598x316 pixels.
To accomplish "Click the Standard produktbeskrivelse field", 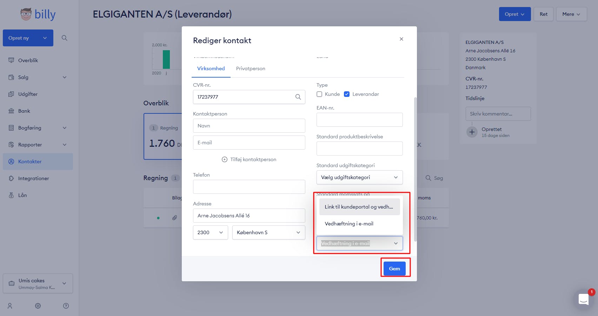I will click(359, 149).
